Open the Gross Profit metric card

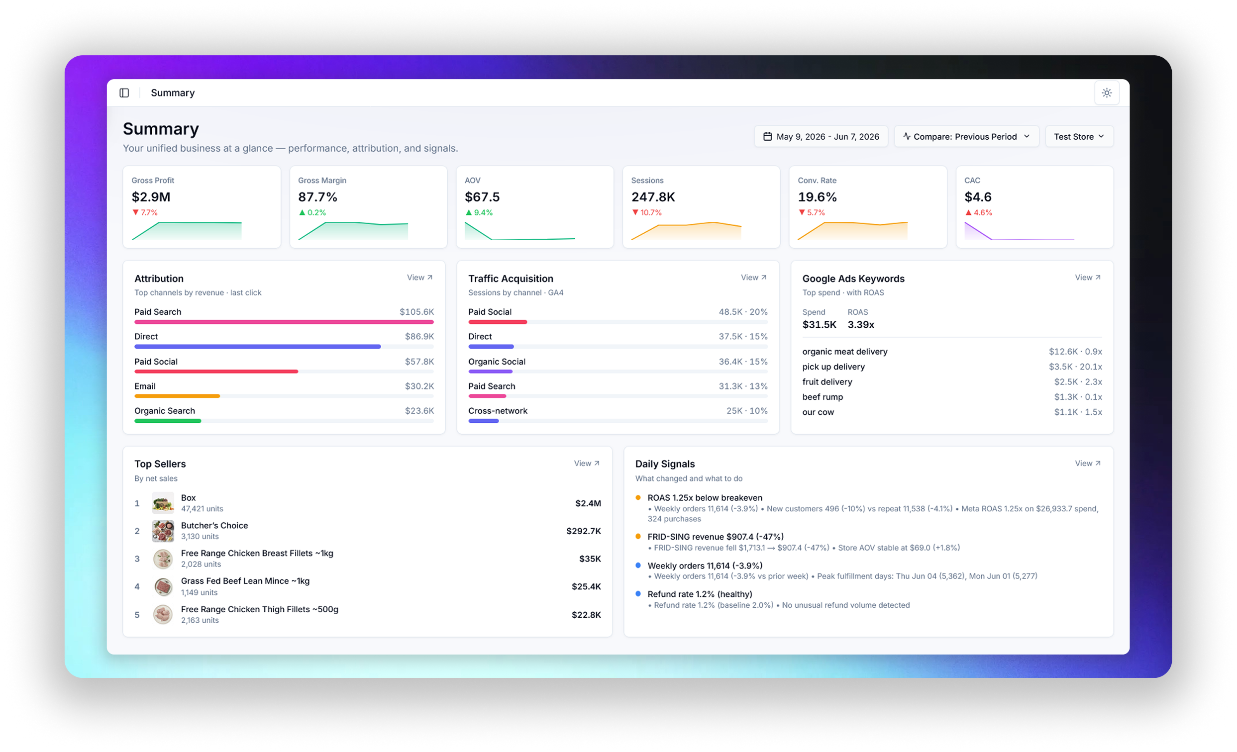pyautogui.click(x=202, y=207)
